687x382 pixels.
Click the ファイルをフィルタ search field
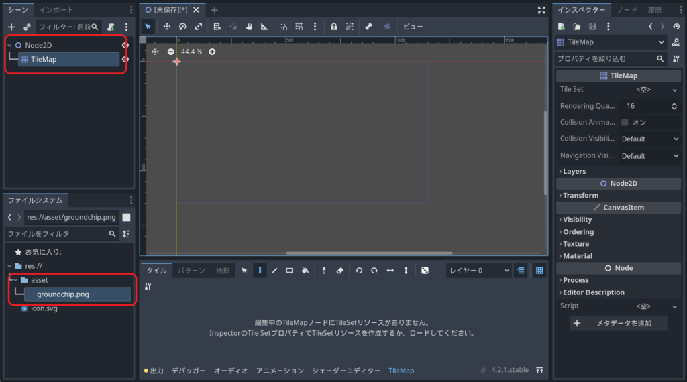pos(57,234)
